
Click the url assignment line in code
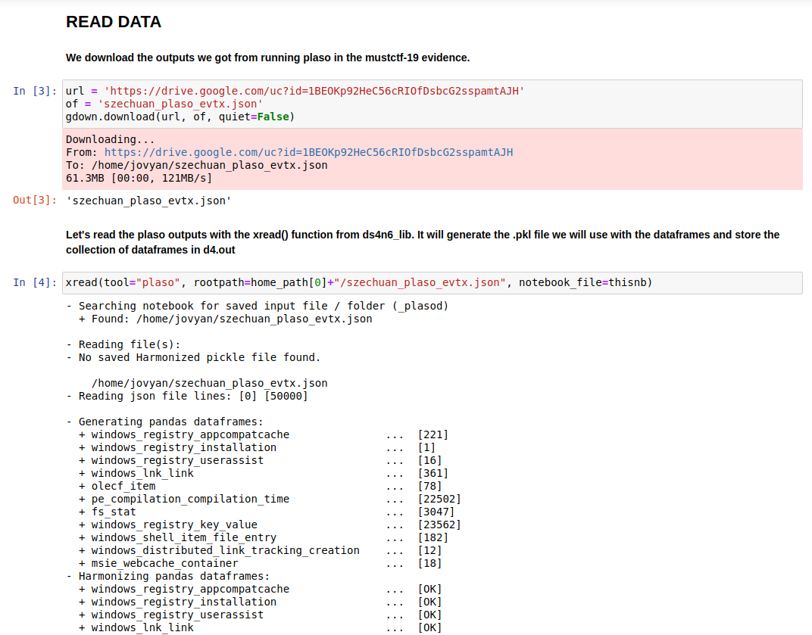[x=295, y=91]
